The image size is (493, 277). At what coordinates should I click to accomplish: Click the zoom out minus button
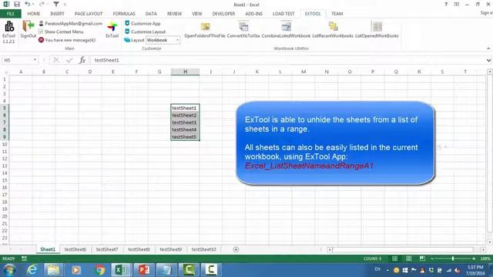click(x=433, y=259)
